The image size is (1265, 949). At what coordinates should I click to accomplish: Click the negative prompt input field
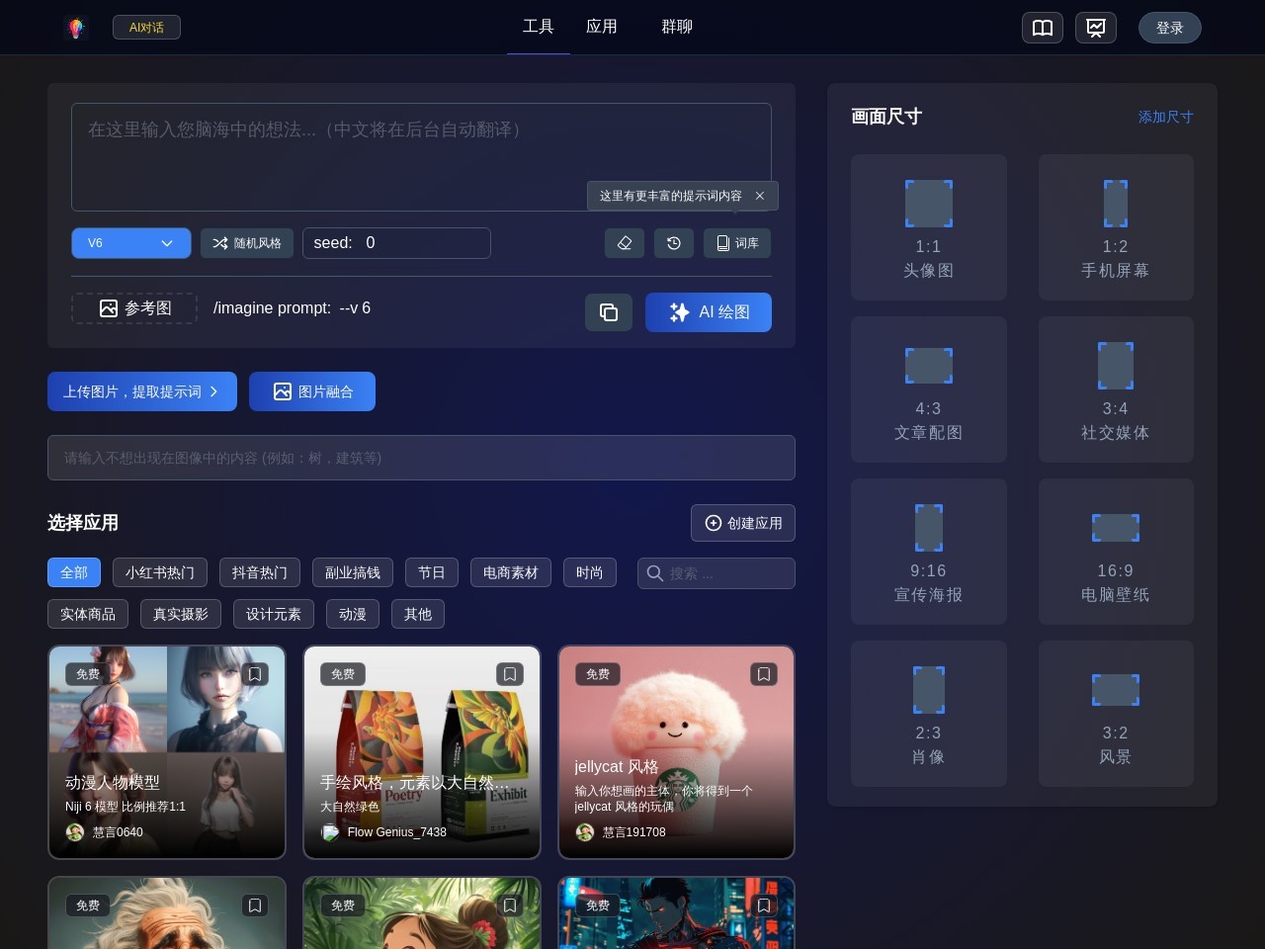pos(421,458)
